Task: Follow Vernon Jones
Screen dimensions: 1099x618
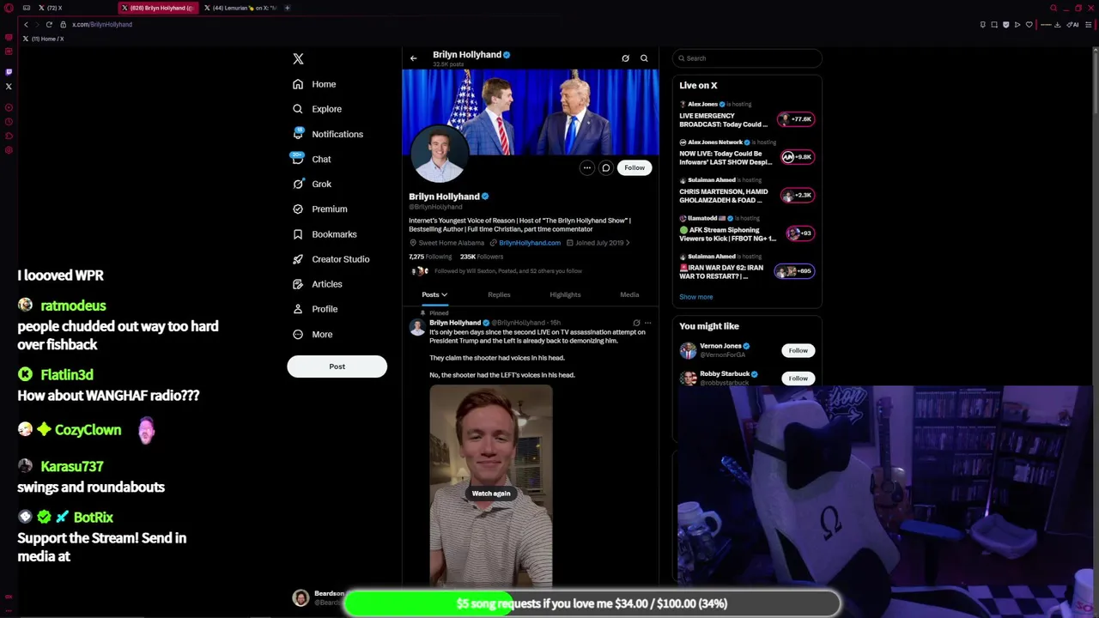Action: [x=798, y=350]
